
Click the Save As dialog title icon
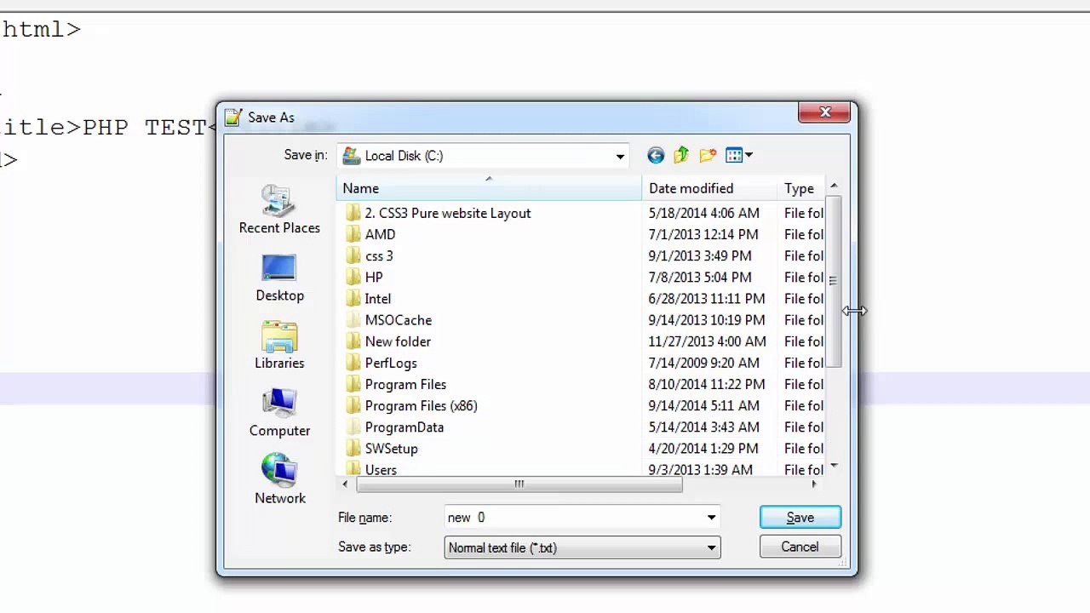233,117
